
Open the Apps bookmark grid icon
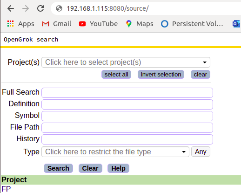click(x=11, y=24)
